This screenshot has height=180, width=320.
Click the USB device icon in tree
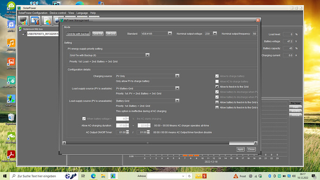point(24,34)
